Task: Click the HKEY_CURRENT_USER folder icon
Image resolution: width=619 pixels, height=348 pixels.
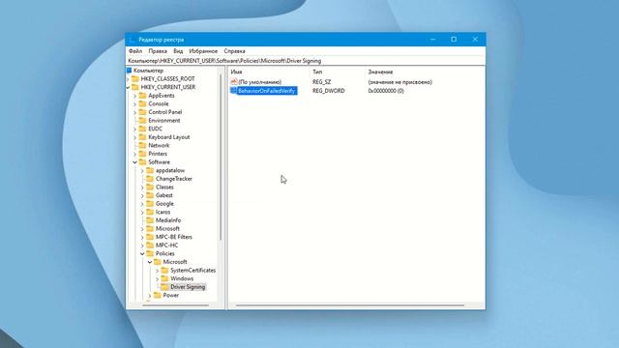Action: coord(135,87)
